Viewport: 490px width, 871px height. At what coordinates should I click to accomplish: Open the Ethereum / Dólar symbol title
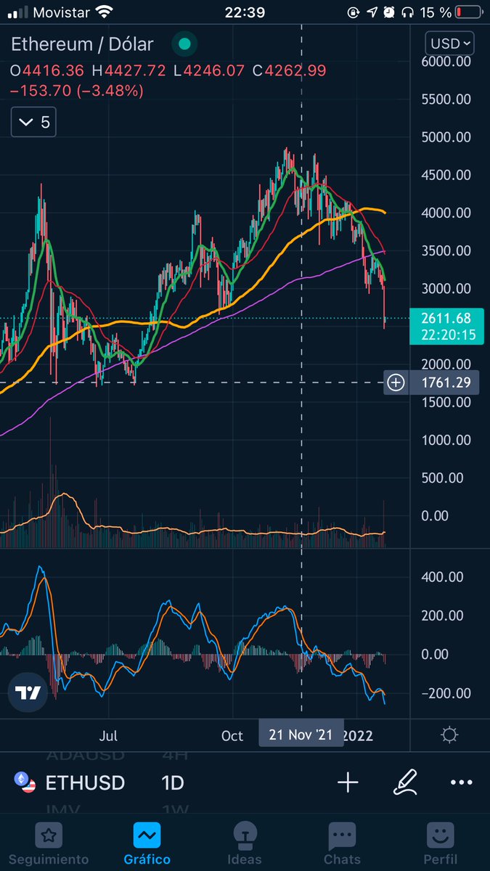[83, 44]
